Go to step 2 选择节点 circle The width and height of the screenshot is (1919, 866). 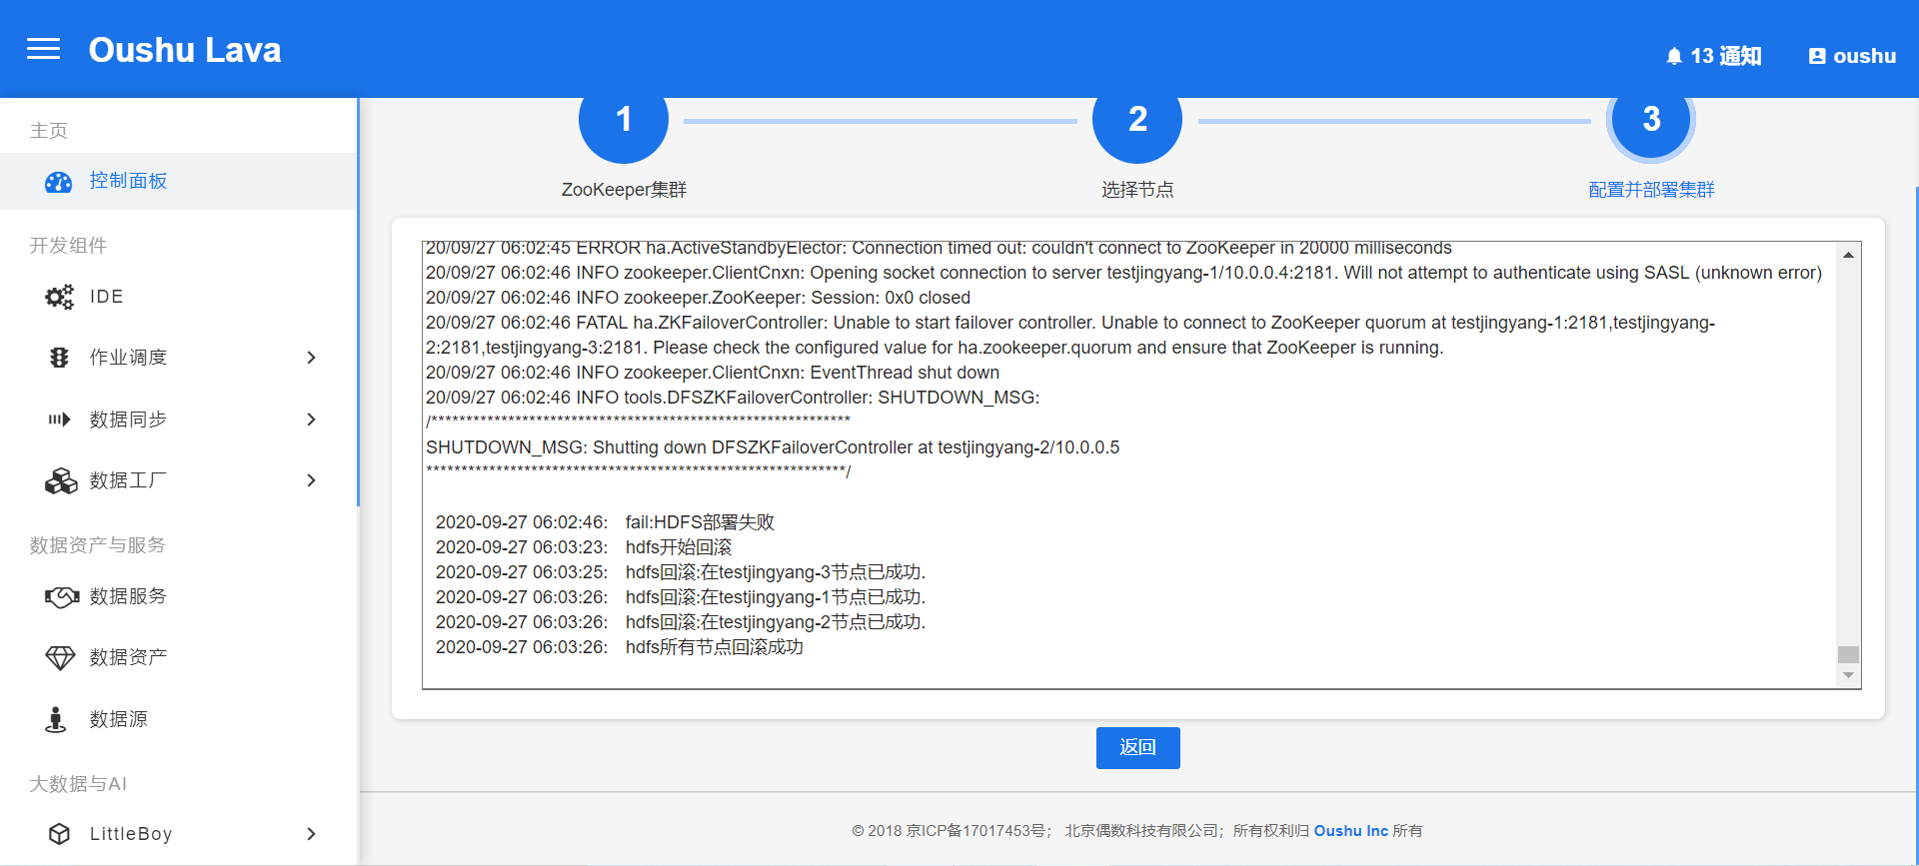coord(1137,120)
